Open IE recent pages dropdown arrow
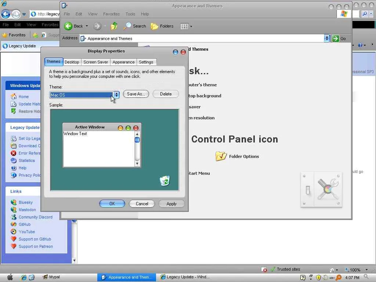This screenshot has height=282, width=376. [x=24, y=14]
